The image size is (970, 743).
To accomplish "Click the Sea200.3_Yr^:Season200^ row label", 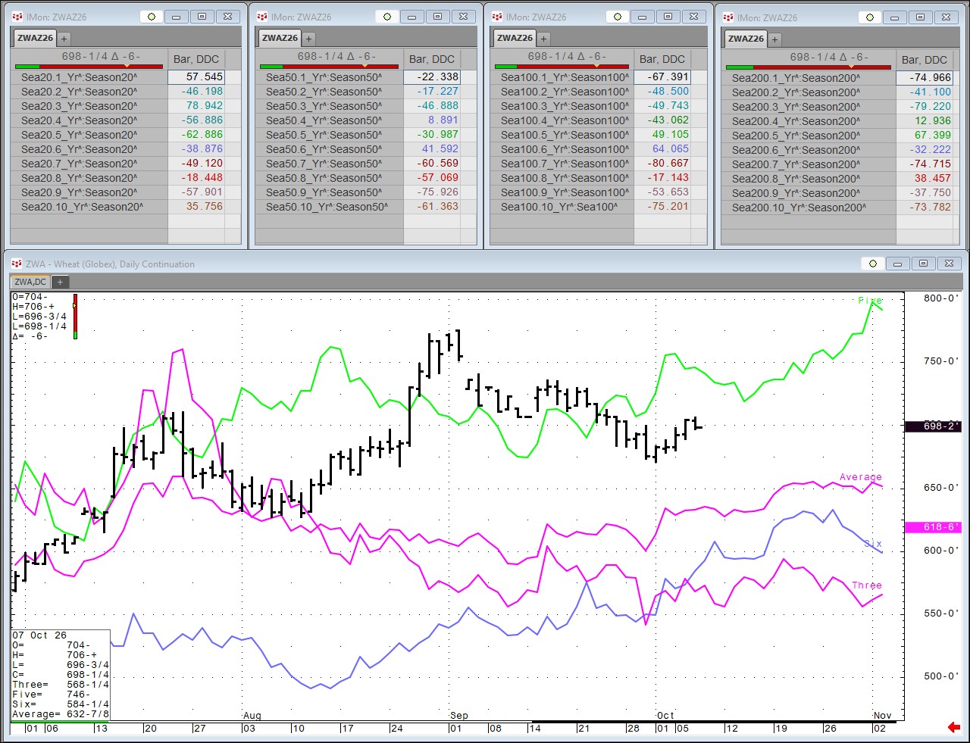I will [796, 107].
